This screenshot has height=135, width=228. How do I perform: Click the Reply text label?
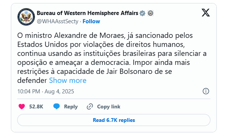pos(71,106)
